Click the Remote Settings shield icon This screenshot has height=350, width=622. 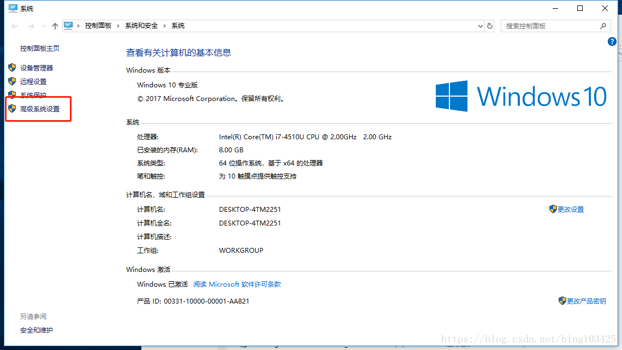click(12, 81)
